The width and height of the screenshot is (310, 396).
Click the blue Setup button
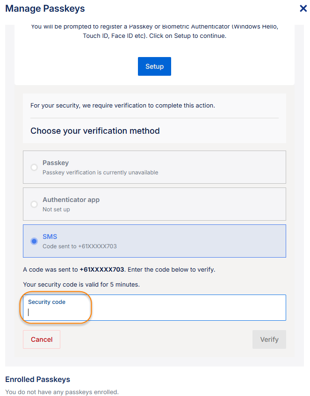click(x=154, y=66)
